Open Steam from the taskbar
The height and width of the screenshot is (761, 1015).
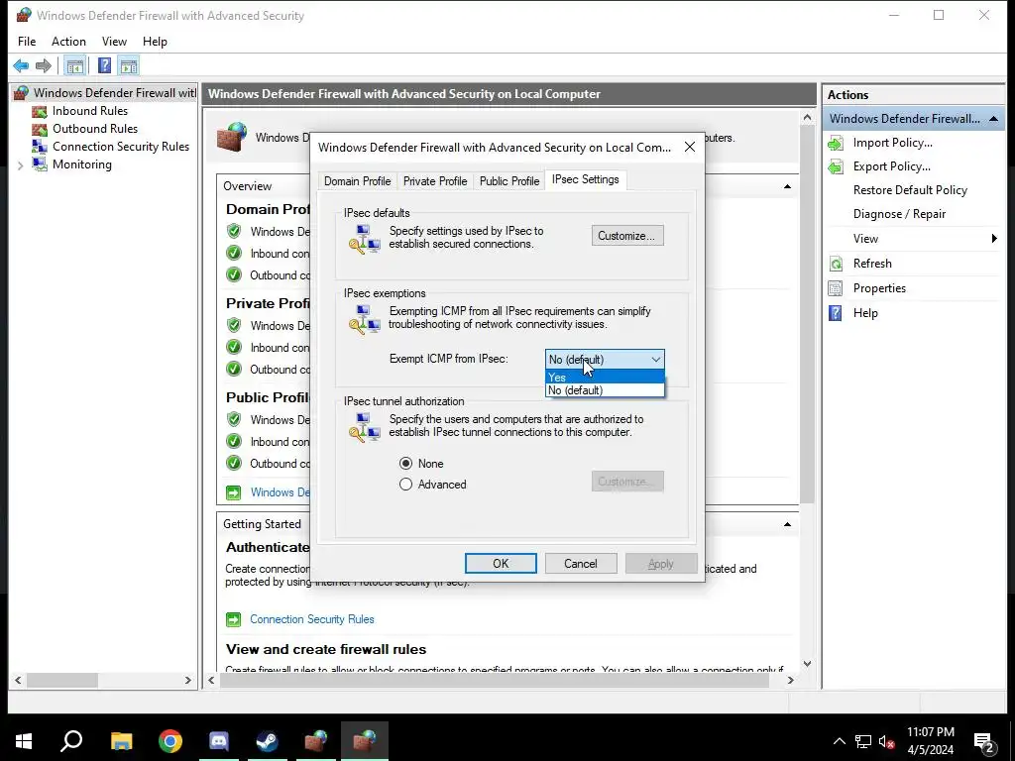pyautogui.click(x=267, y=740)
